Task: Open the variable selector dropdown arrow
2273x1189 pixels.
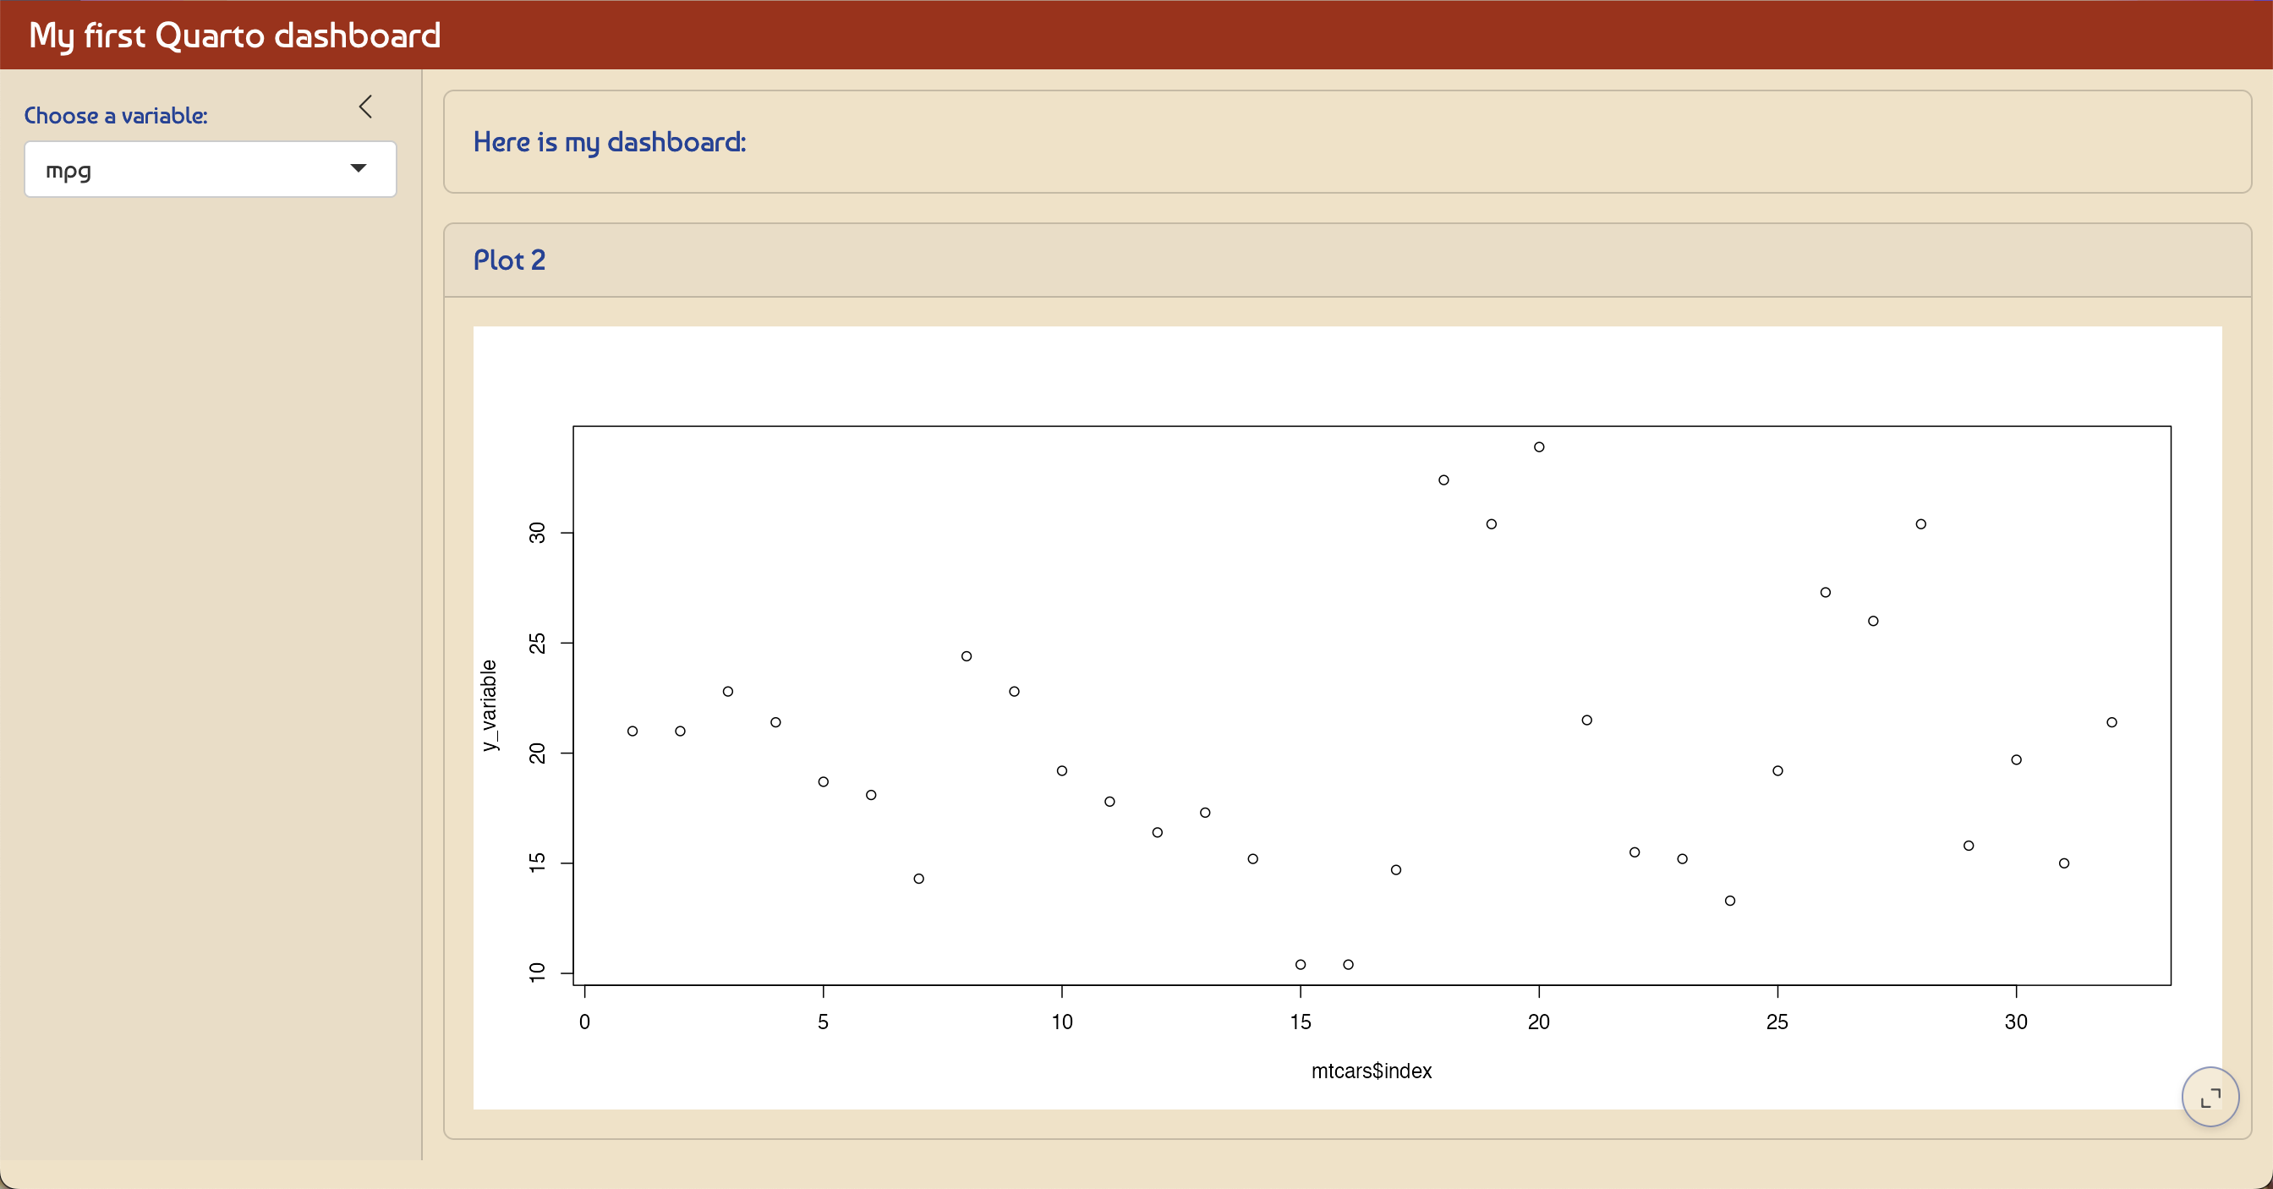Action: (359, 168)
